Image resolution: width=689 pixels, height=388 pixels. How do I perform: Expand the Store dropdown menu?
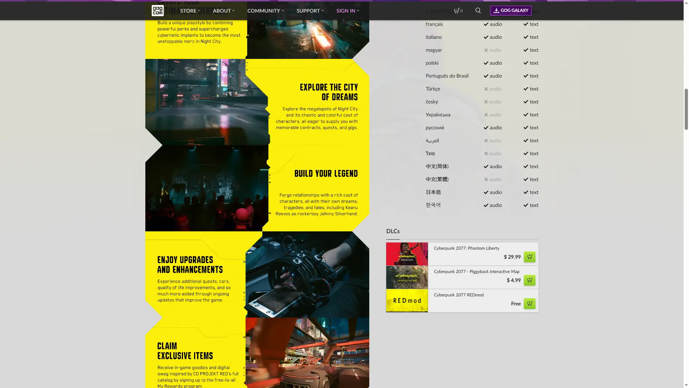click(x=190, y=11)
